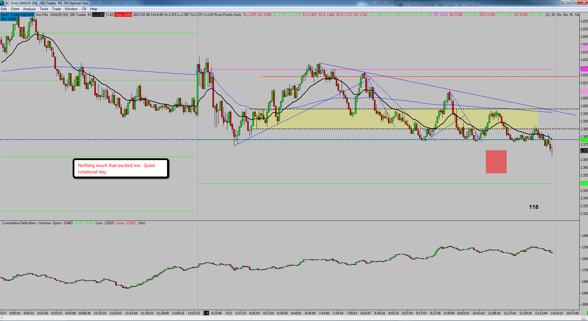Click the magenta 2.624 pivot price tag
This screenshot has width=588, height=321.
tap(584, 69)
